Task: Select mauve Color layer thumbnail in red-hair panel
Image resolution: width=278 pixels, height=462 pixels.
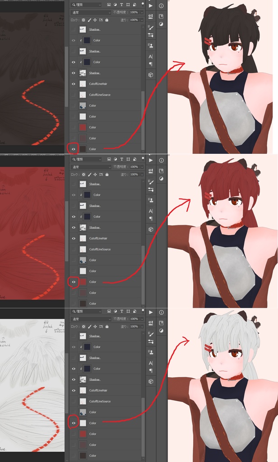Action: pos(83,293)
